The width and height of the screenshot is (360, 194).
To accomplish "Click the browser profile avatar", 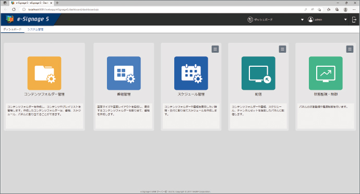I will pyautogui.click(x=345, y=9).
